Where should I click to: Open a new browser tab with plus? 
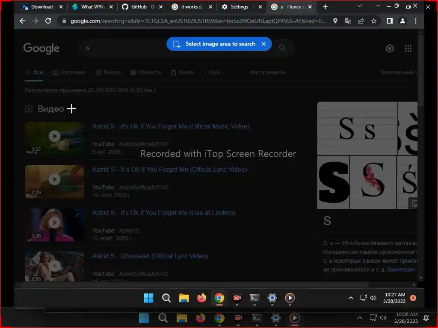pos(325,7)
